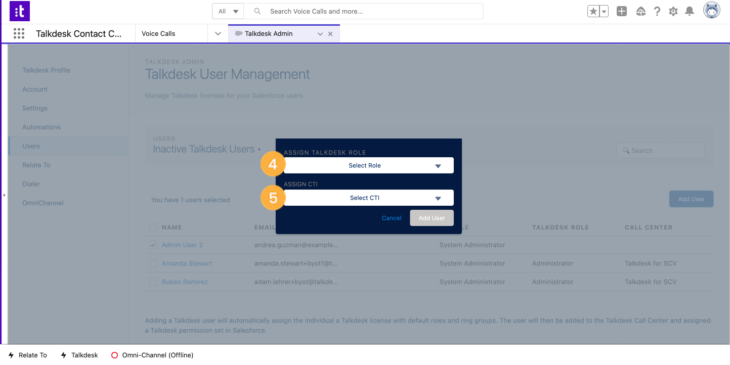Screen dimensions: 730x365
Task: Open the Select Role dropdown
Action: 369,165
